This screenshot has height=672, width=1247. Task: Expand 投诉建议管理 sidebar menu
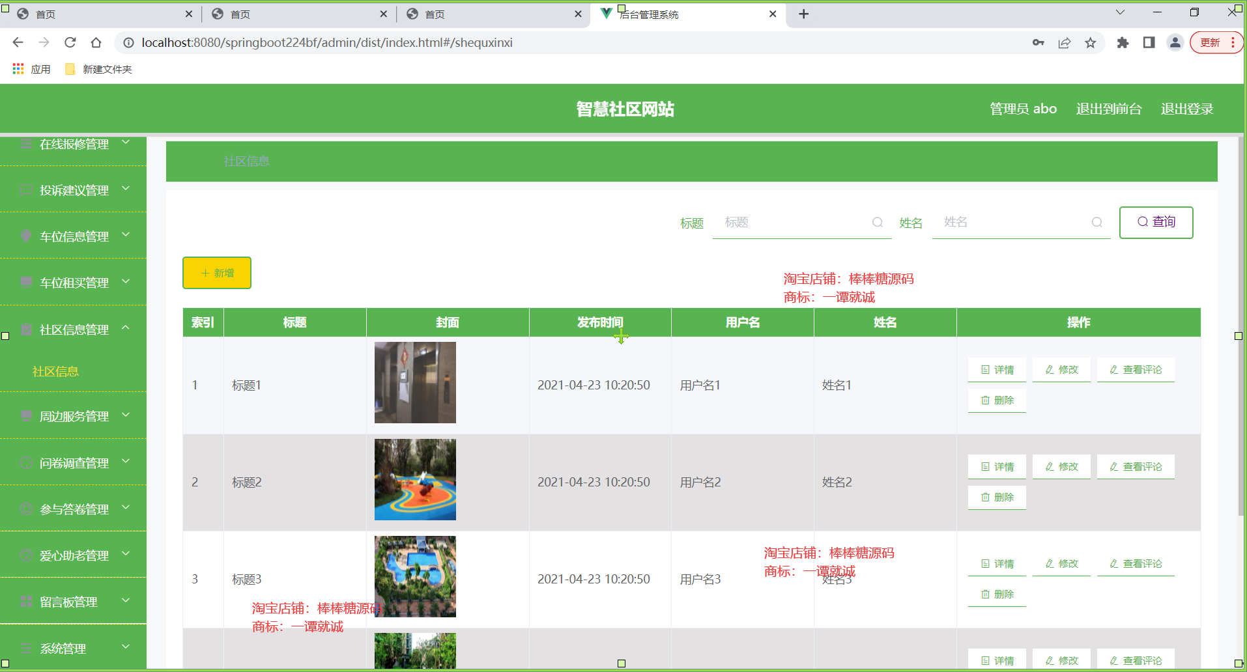(73, 189)
